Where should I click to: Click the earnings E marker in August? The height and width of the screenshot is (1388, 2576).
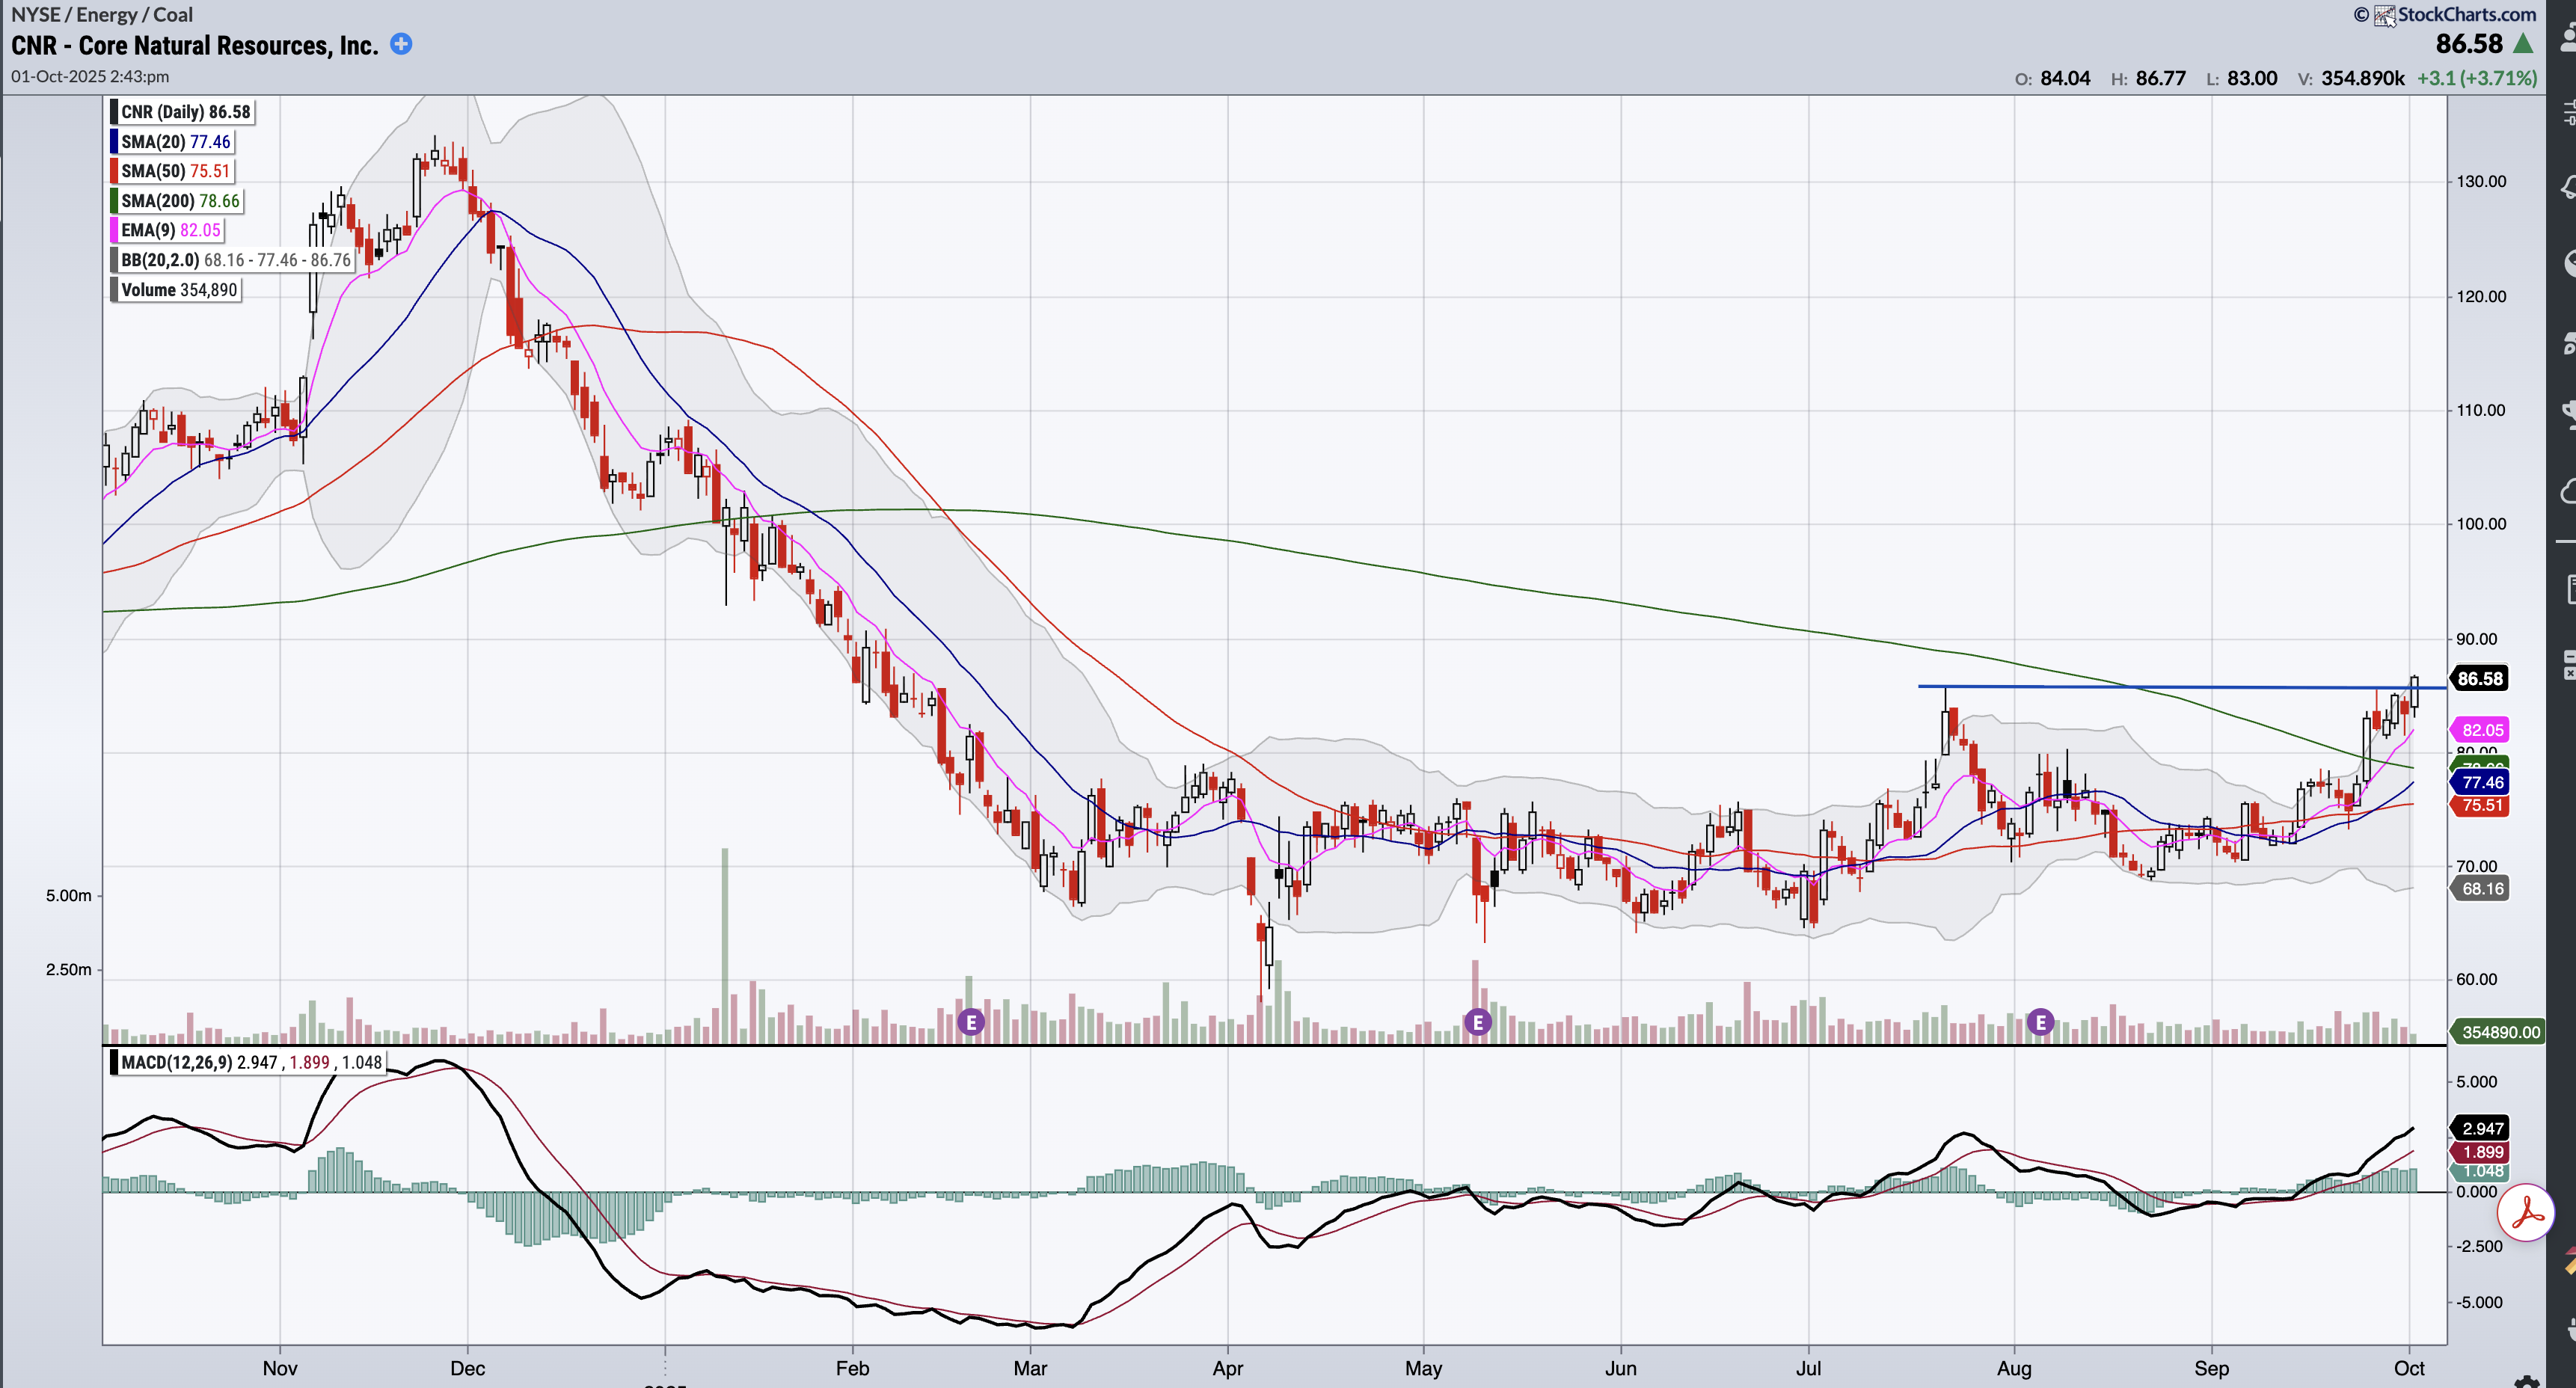coord(2040,1022)
